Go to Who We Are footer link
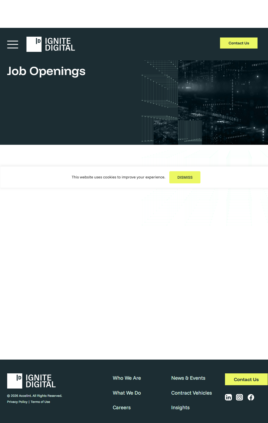This screenshot has width=268, height=423. (127, 378)
